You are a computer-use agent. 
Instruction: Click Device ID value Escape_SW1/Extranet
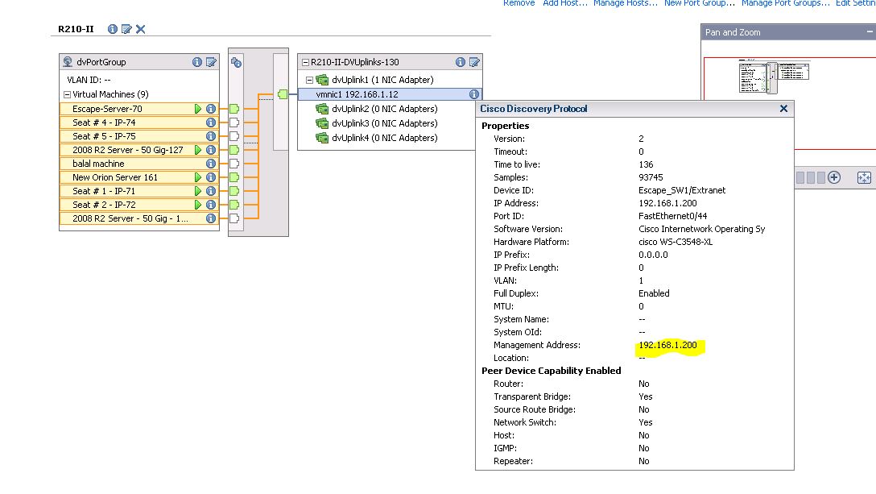coord(682,190)
